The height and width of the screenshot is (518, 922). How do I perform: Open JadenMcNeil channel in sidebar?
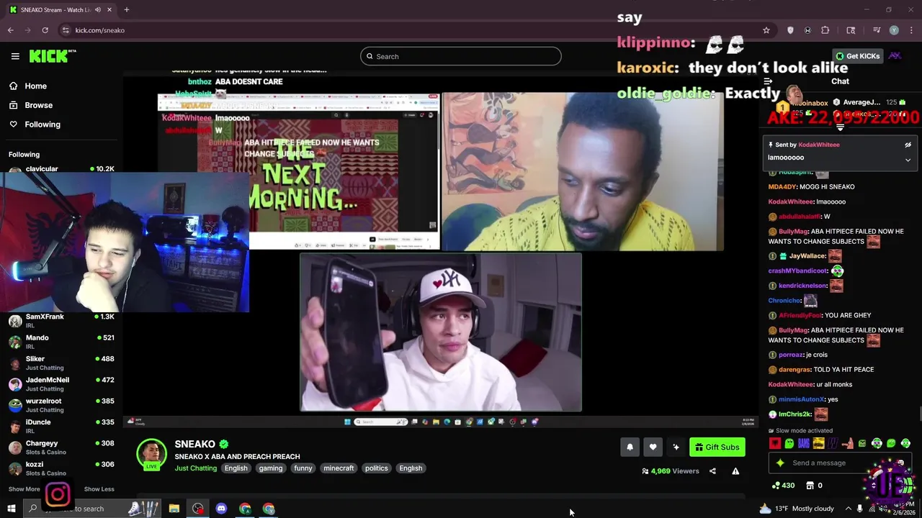click(x=61, y=384)
